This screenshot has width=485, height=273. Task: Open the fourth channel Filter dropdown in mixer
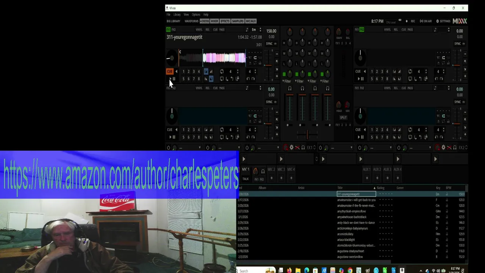[324, 81]
